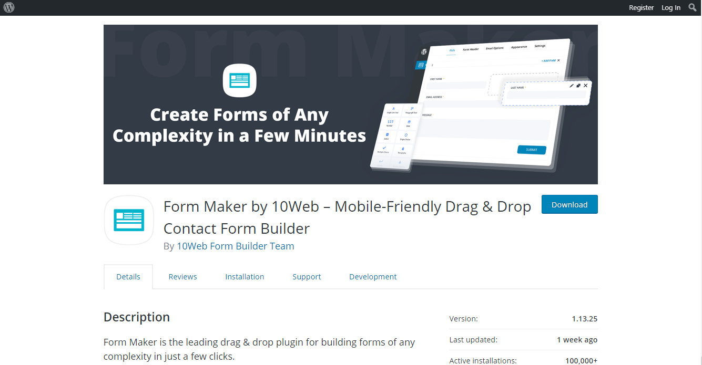Click the banner headline 'Create Forms of Any Complexity'

tap(239, 125)
